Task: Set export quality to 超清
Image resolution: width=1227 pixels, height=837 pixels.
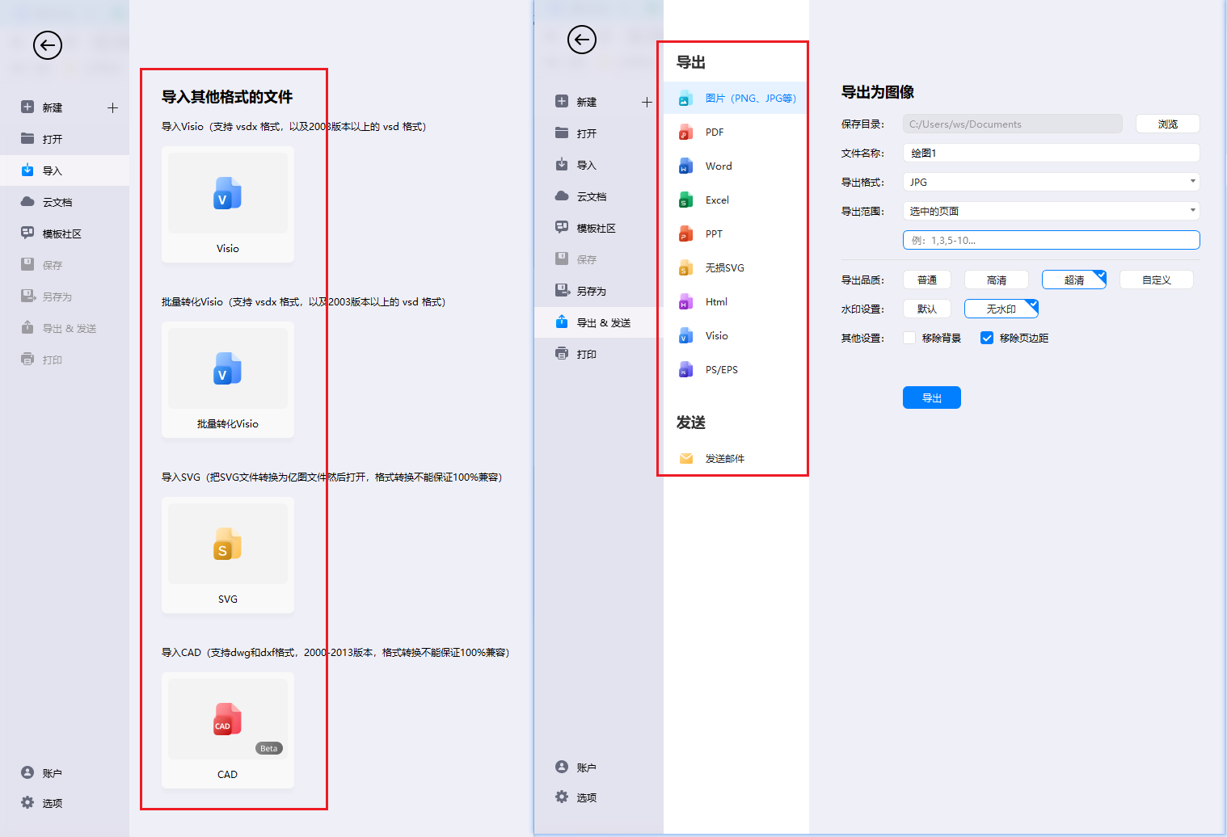Action: (1074, 280)
